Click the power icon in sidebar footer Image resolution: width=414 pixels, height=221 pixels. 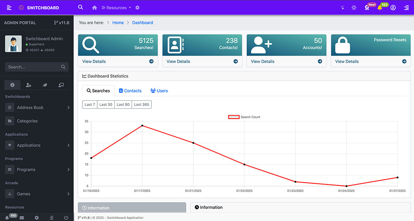[66, 218]
